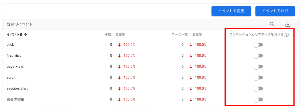Click help icon beside コンバージョンとしてマークを付ける
This screenshot has height=108, width=302.
[x=286, y=35]
